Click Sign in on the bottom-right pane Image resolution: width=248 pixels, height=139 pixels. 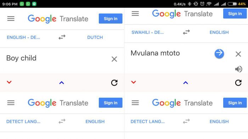pyautogui.click(x=235, y=103)
